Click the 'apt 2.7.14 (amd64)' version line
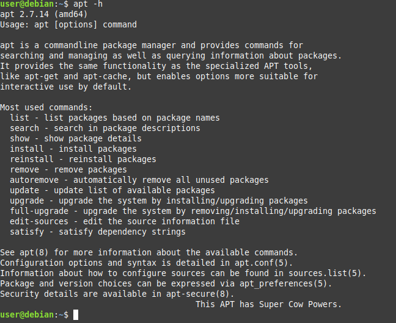This screenshot has height=323, width=396. pyautogui.click(x=44, y=14)
